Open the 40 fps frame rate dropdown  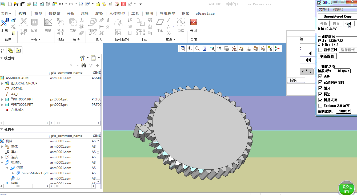342,71
